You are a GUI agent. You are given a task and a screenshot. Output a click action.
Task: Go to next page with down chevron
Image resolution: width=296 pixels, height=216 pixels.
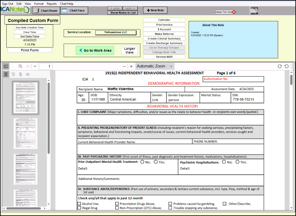pyautogui.click(x=35, y=66)
